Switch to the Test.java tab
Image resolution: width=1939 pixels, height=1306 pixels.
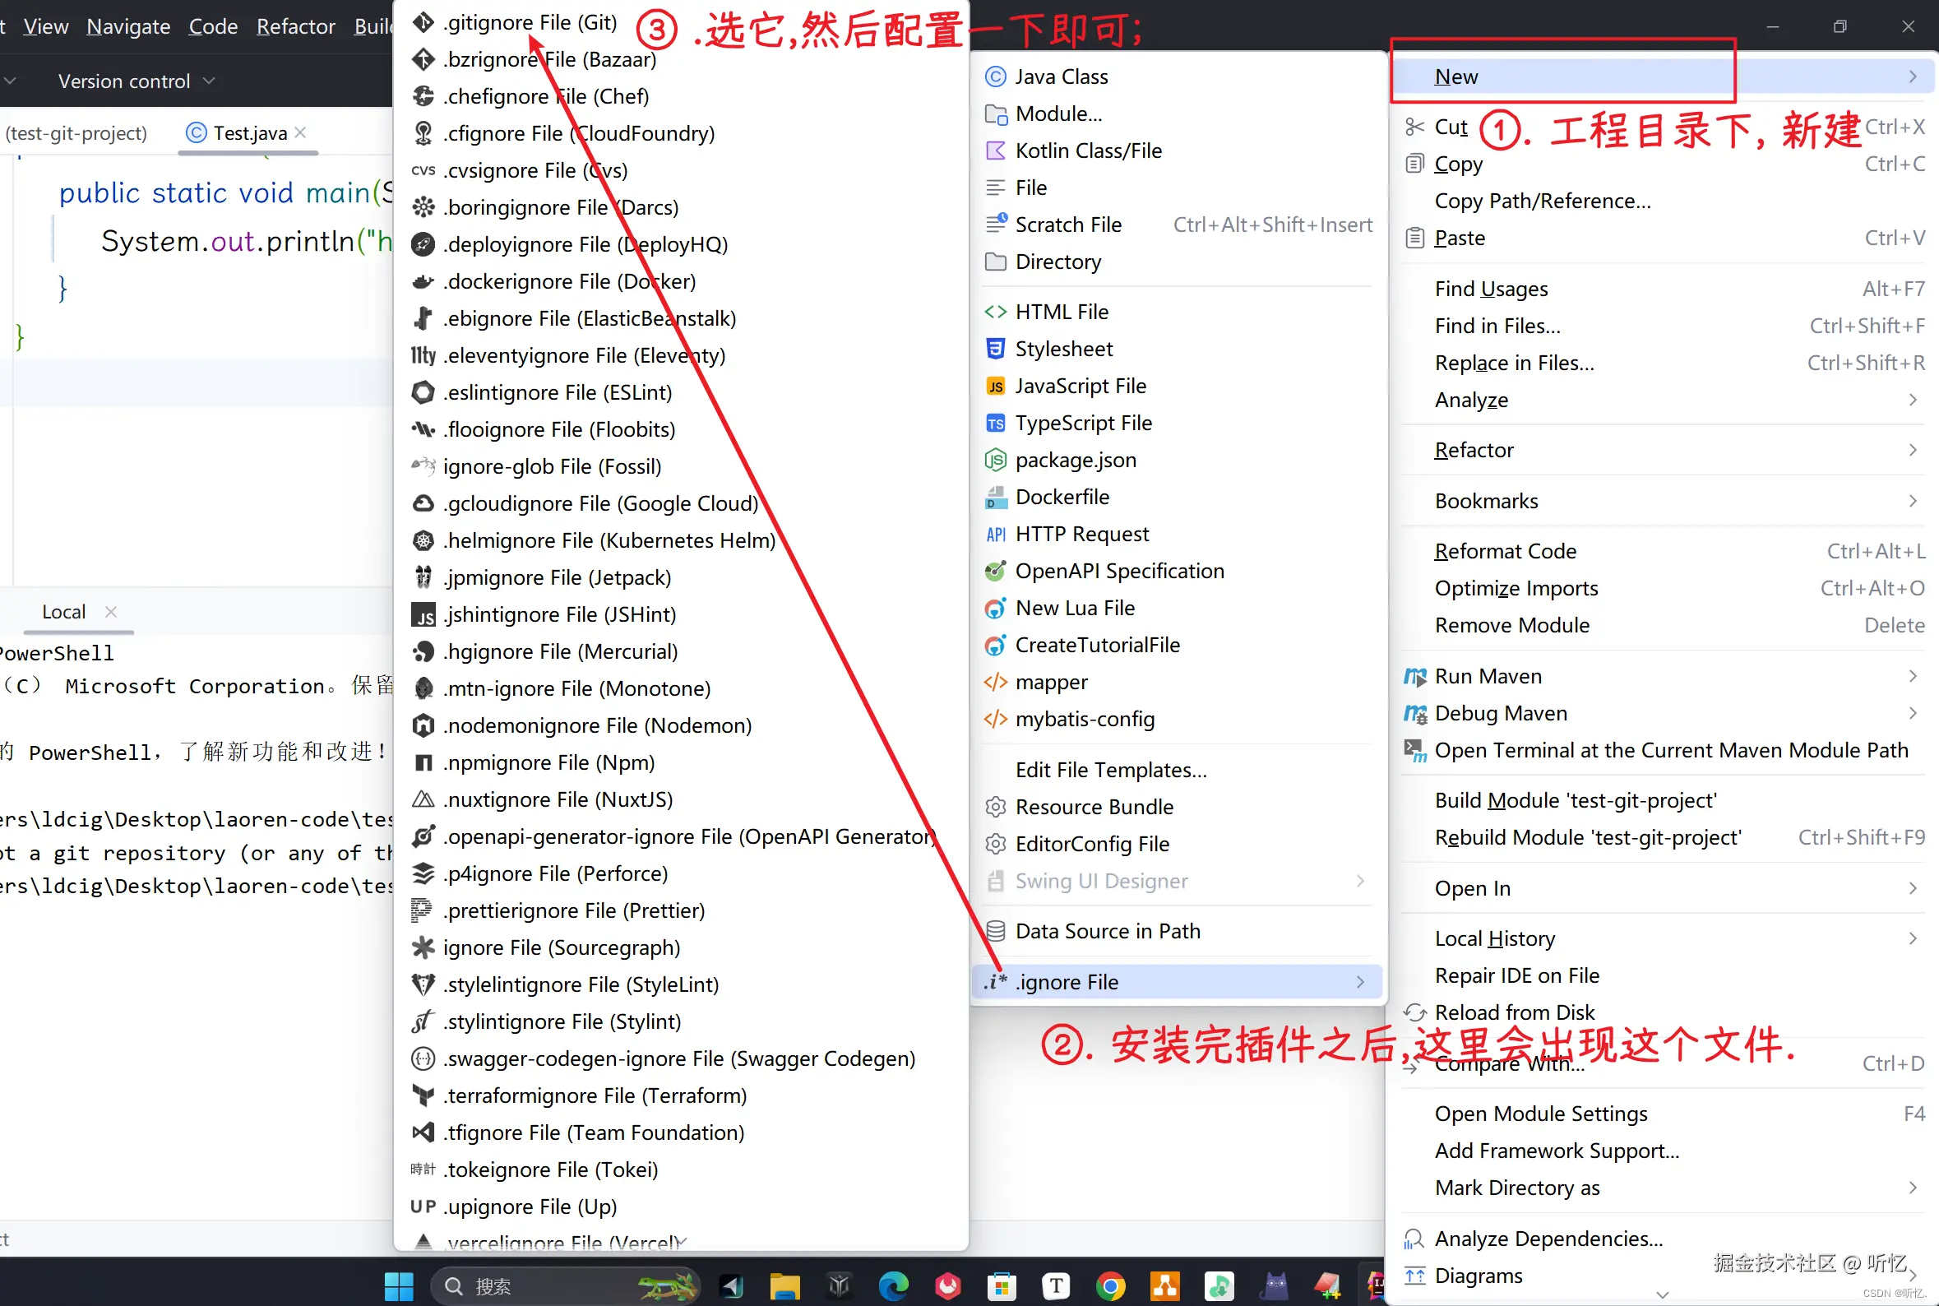click(248, 133)
